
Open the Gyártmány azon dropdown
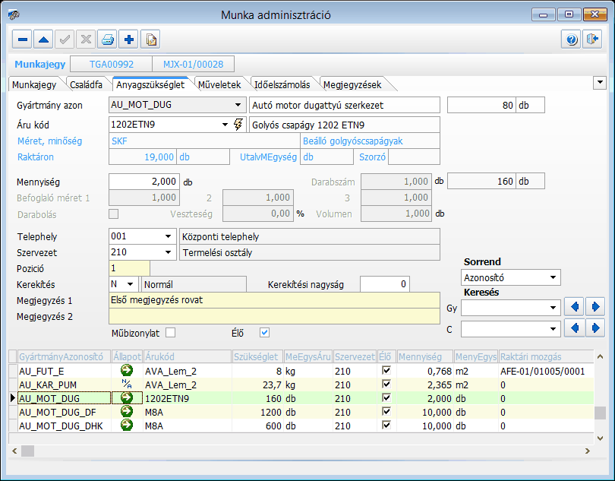(x=238, y=105)
